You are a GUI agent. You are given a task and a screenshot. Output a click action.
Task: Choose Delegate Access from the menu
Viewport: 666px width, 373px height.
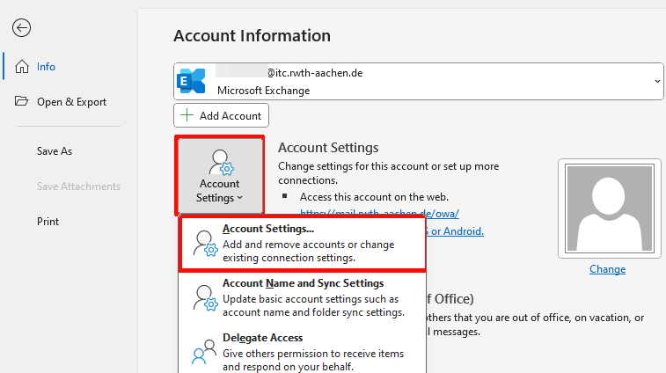tap(303, 352)
